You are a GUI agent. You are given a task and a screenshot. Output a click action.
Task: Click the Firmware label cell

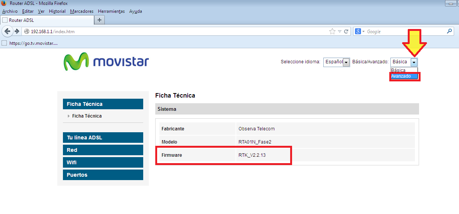[197, 155]
